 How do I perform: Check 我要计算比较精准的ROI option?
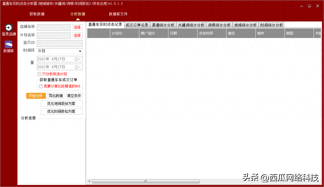click(x=41, y=86)
